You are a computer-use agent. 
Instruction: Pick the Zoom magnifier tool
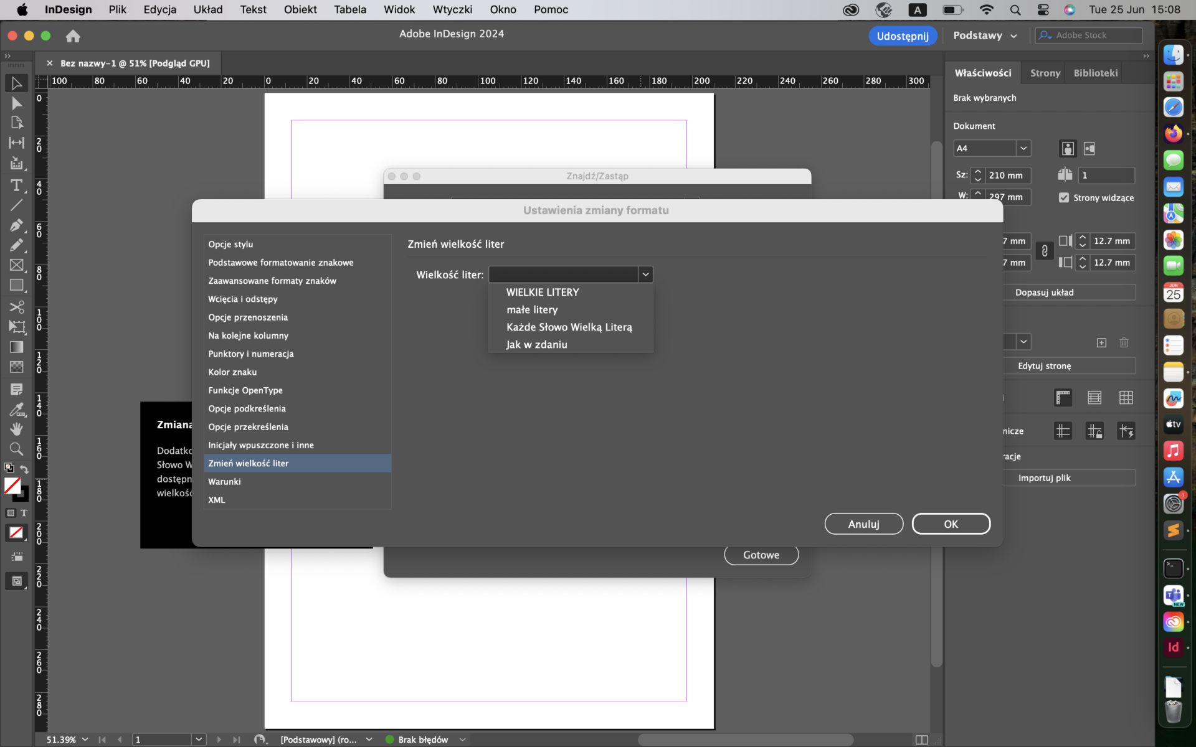point(17,449)
